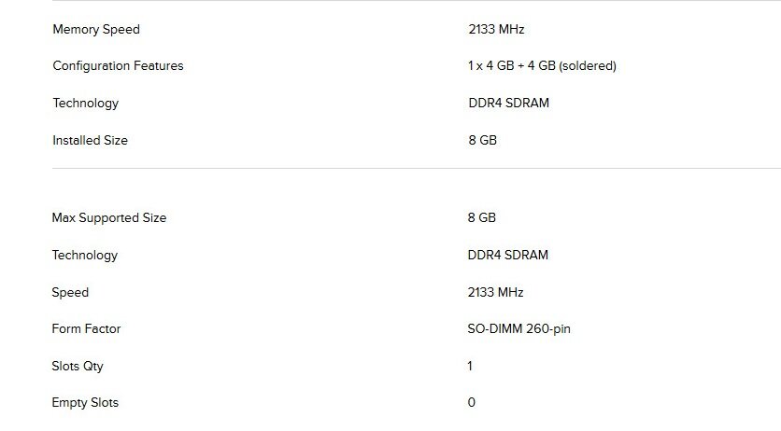This screenshot has height=431, width=781.
Task: Select DDR4 SDRAM value above Installed Size row
Action: (x=508, y=103)
